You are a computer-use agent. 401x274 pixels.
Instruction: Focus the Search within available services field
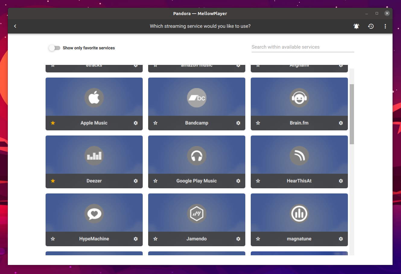303,47
